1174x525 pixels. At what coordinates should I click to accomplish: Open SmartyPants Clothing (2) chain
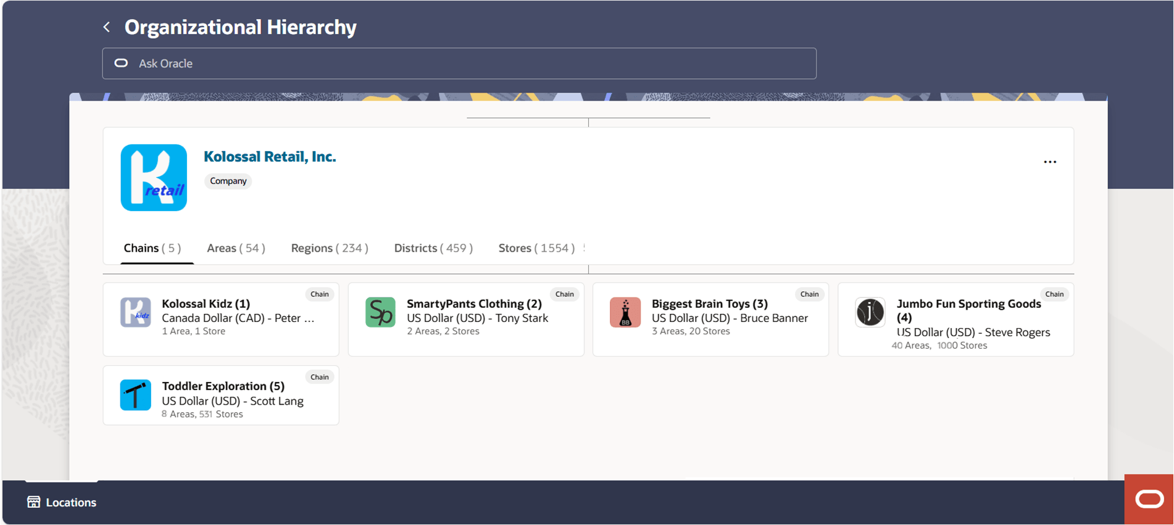point(474,304)
